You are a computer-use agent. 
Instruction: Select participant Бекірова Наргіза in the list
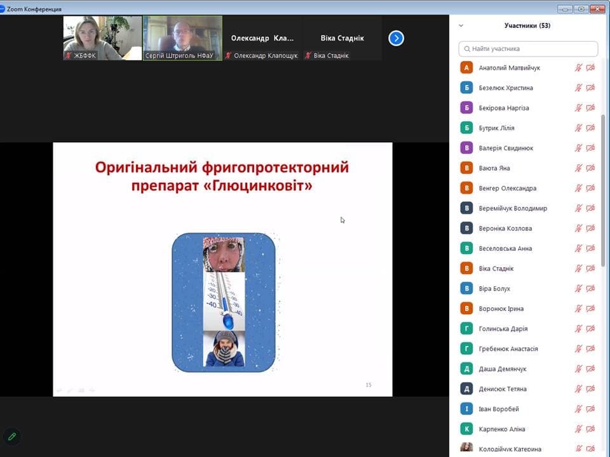pyautogui.click(x=527, y=108)
